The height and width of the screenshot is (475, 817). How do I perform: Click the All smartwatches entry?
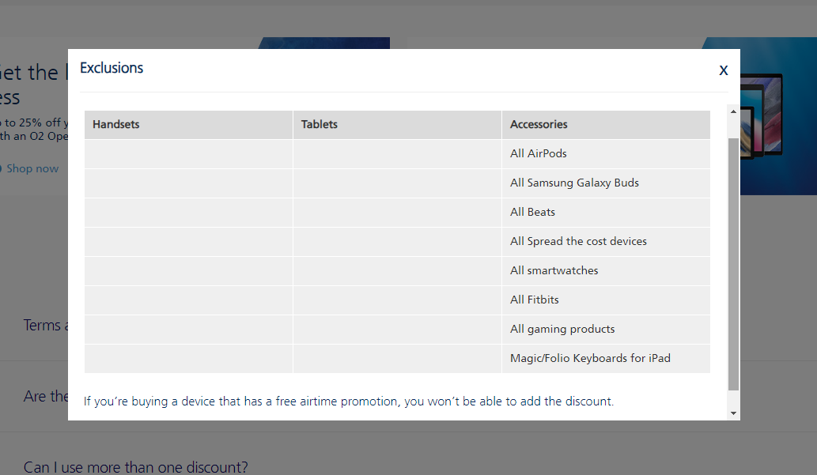pyautogui.click(x=554, y=271)
